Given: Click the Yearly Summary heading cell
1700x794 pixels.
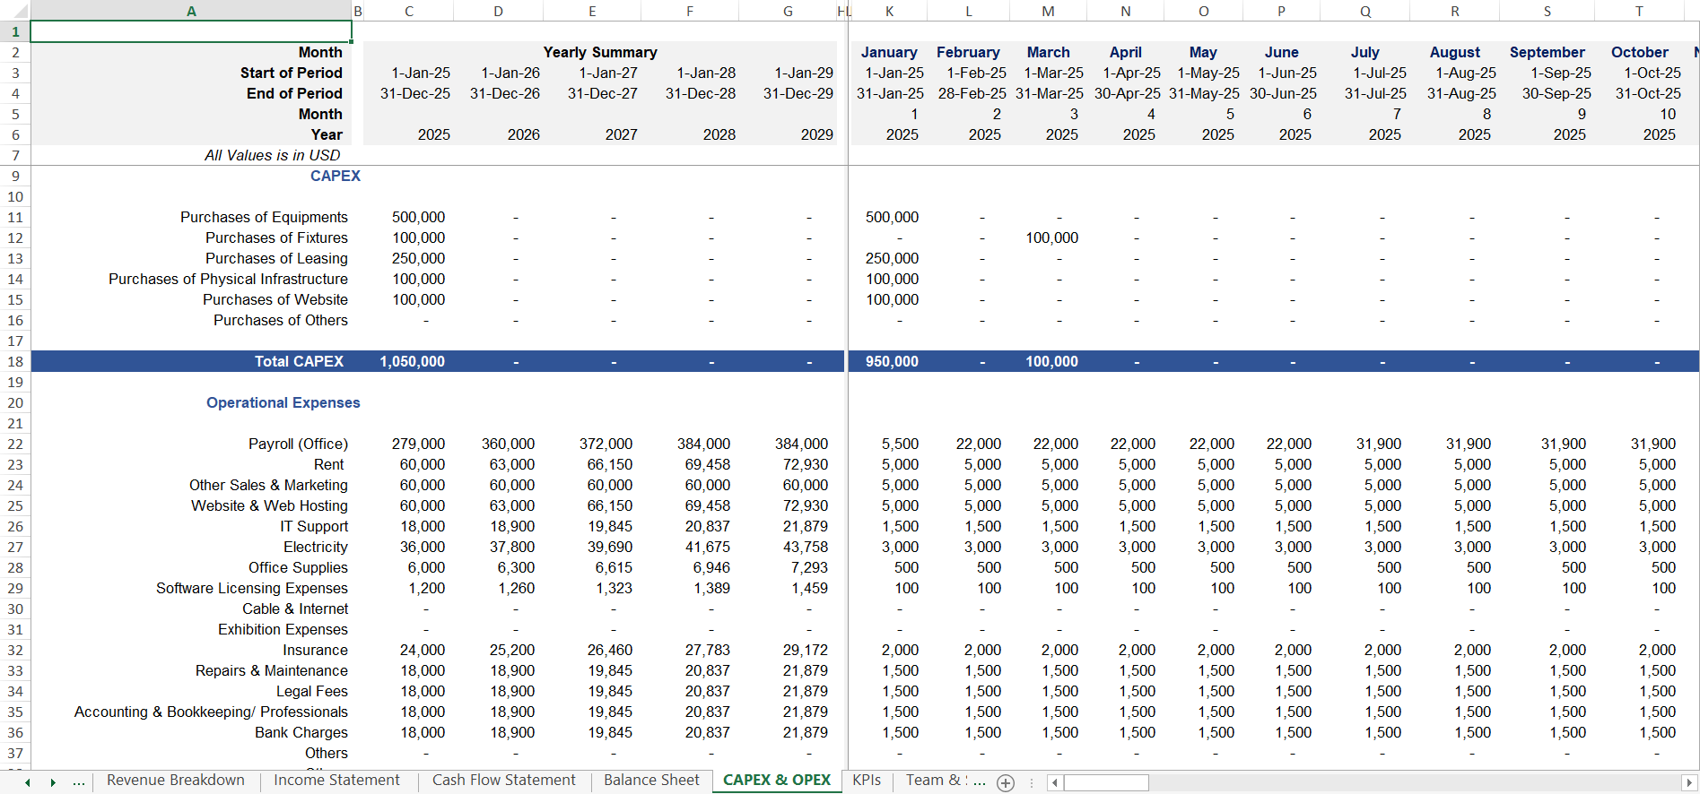Looking at the screenshot, I should coord(600,52).
